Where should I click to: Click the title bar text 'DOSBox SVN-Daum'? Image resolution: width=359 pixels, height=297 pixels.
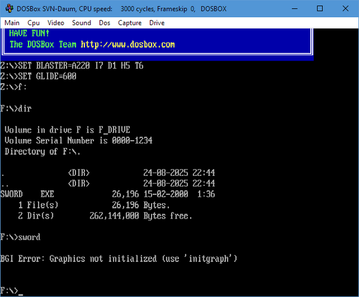coord(46,9)
